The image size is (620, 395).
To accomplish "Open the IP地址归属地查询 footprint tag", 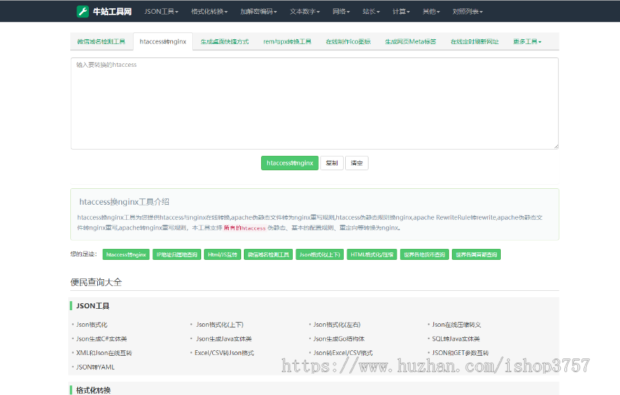I will coord(177,254).
